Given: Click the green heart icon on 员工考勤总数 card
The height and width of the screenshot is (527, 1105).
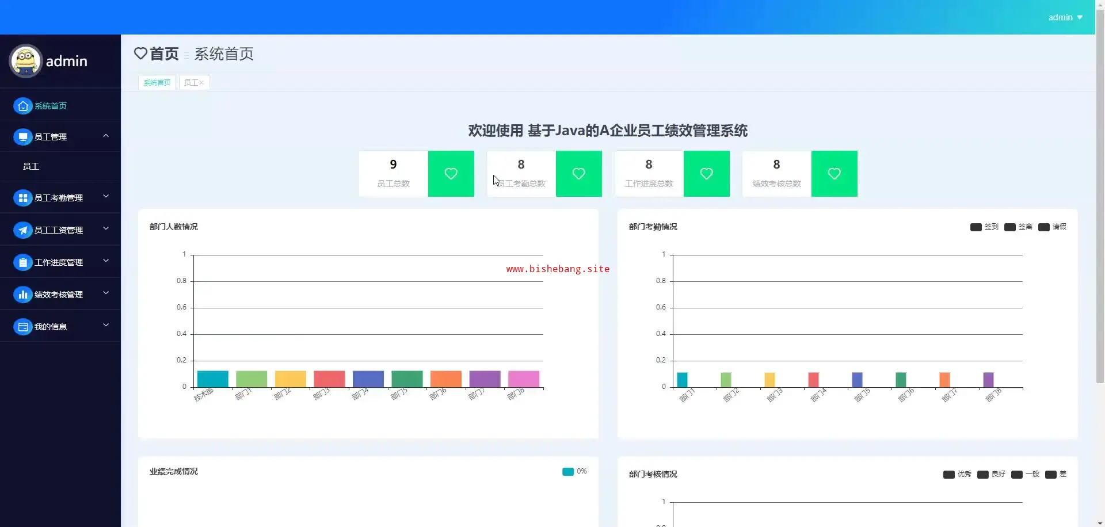Looking at the screenshot, I should [x=579, y=174].
